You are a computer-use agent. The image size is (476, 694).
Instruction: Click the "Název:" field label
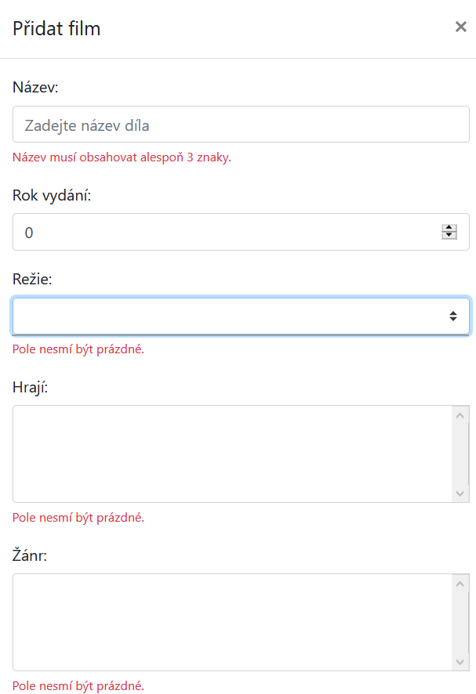click(x=36, y=87)
